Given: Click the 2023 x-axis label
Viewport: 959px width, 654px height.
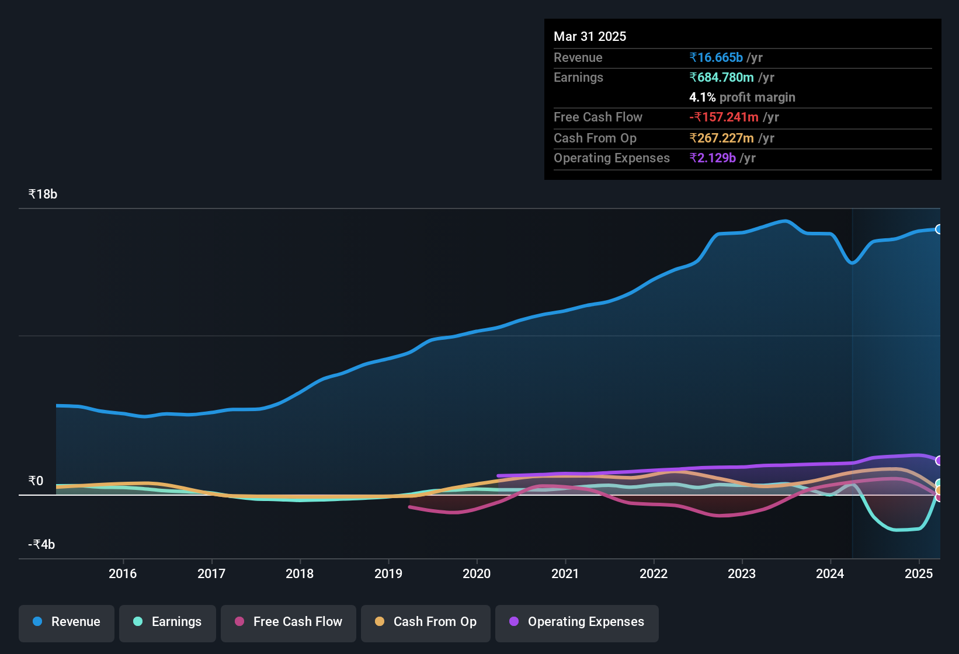Looking at the screenshot, I should 742,573.
